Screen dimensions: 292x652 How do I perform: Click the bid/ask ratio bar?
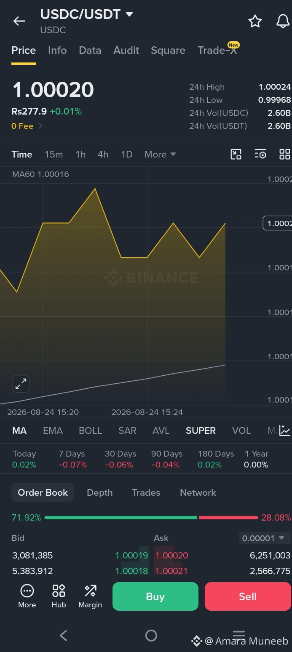[x=151, y=517]
